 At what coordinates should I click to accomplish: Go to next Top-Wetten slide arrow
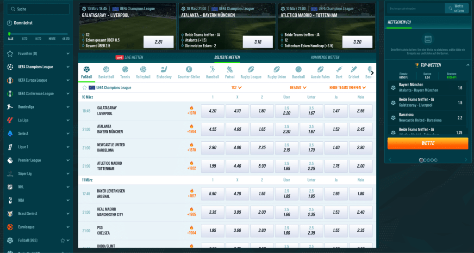click(466, 160)
